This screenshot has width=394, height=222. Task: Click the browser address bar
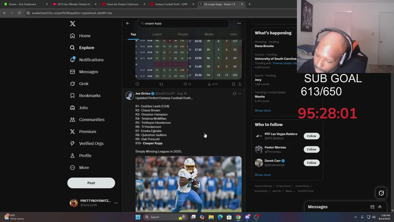(160, 13)
